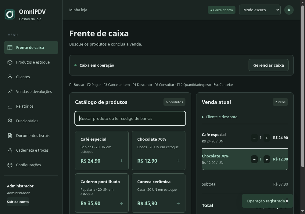Select the Caderno pontilhado product card

point(102,193)
